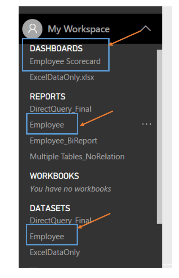Select the Employee dataset under DATASETS
Viewport: 179px width, 278px height.
pos(47,237)
